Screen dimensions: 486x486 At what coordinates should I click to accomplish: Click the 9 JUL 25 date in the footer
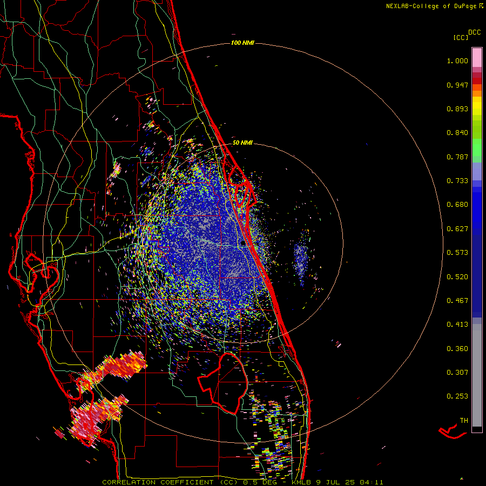coord(336,482)
